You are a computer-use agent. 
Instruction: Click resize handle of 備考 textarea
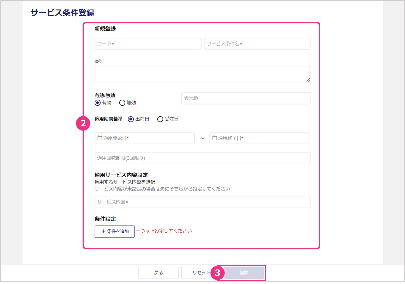coord(308,80)
